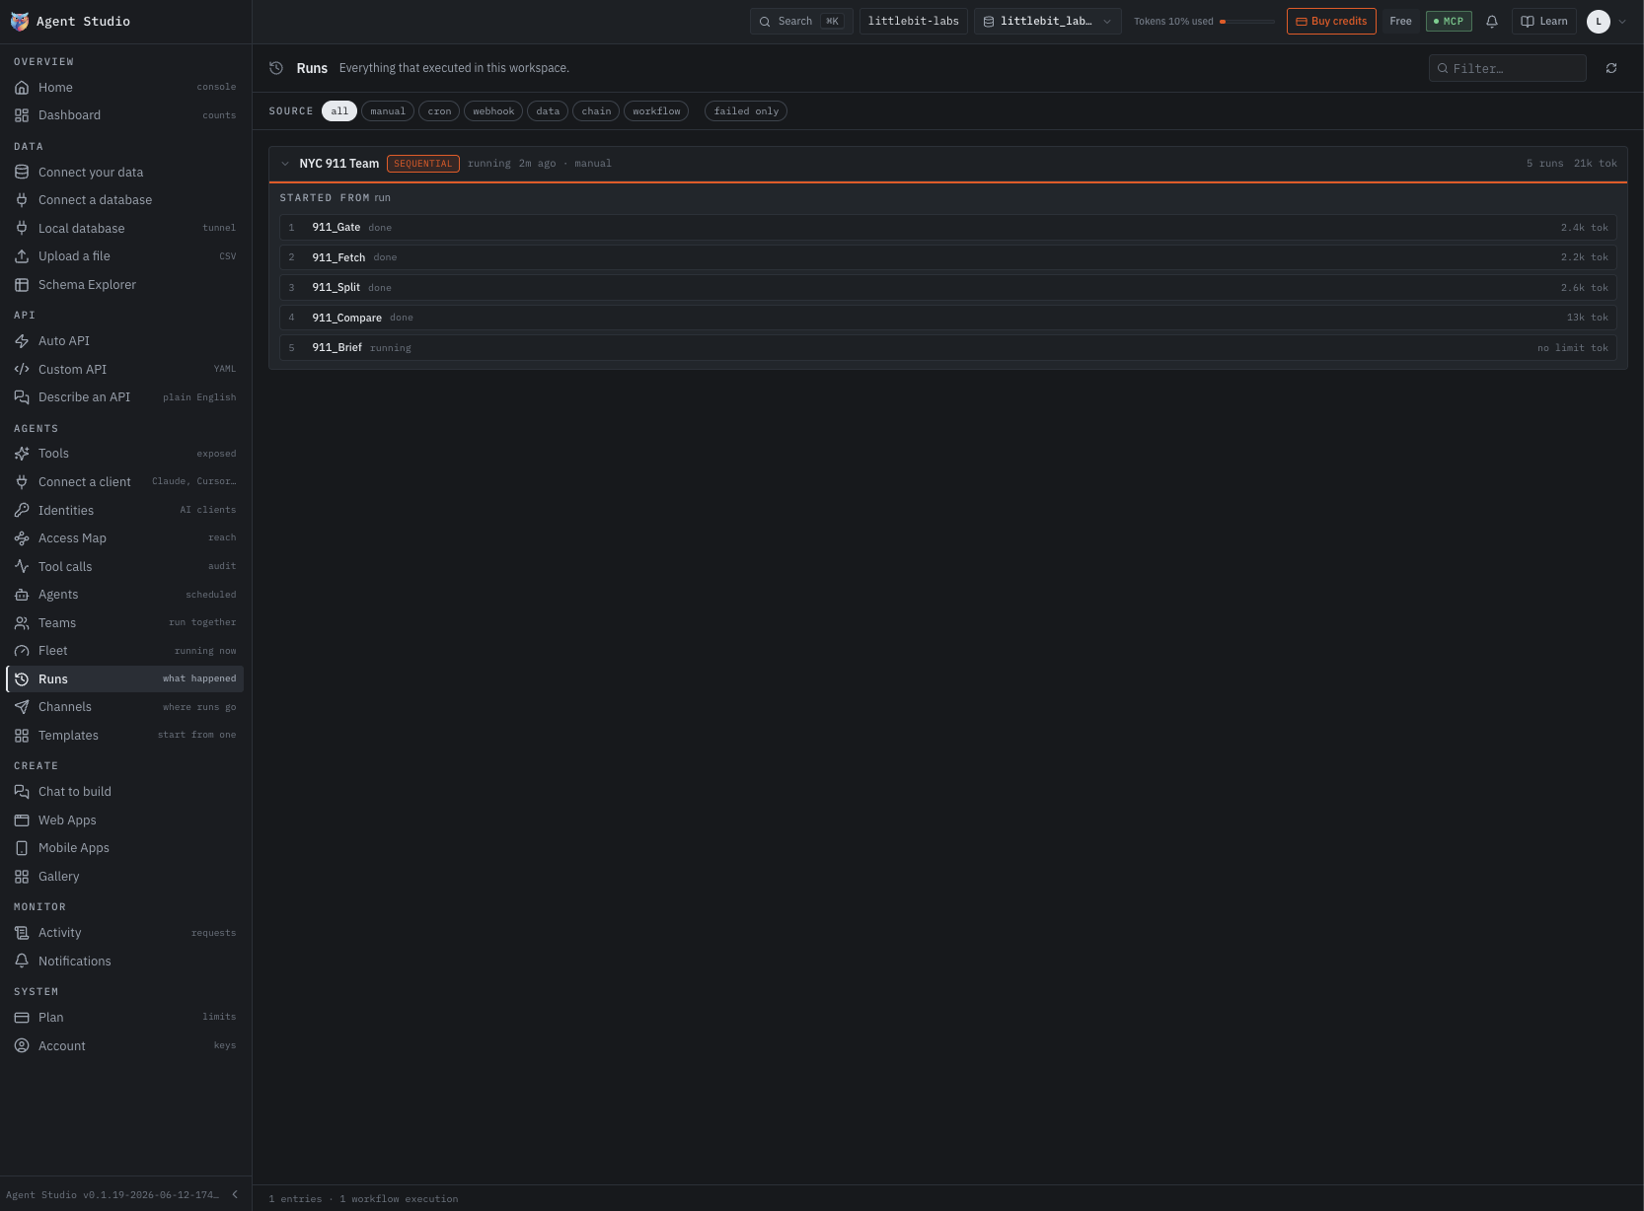Click the Fleet gauge icon

22,651
